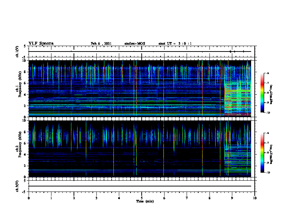
Task: Click the "Time (min)" x-axis label
Action: pyautogui.click(x=145, y=201)
